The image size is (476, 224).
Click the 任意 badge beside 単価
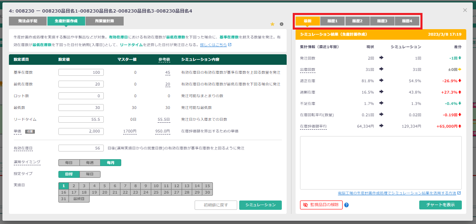(30, 131)
